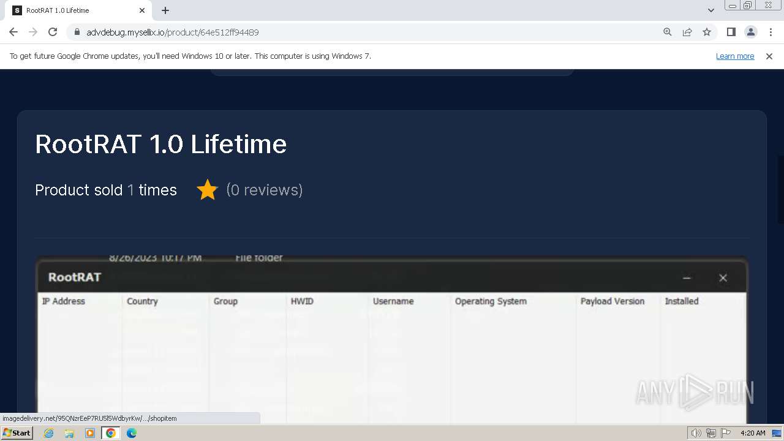Open Chrome's three-dot menu
Screen dimensions: 784x441
(x=771, y=32)
